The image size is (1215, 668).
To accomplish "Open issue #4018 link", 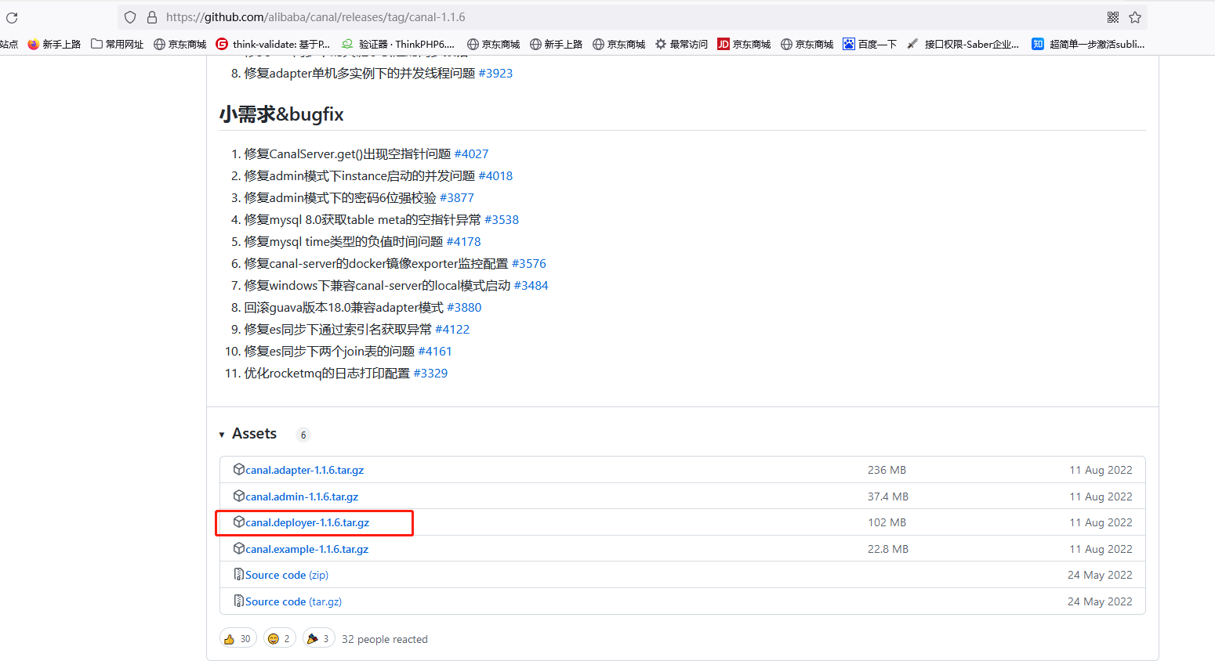I will [495, 175].
